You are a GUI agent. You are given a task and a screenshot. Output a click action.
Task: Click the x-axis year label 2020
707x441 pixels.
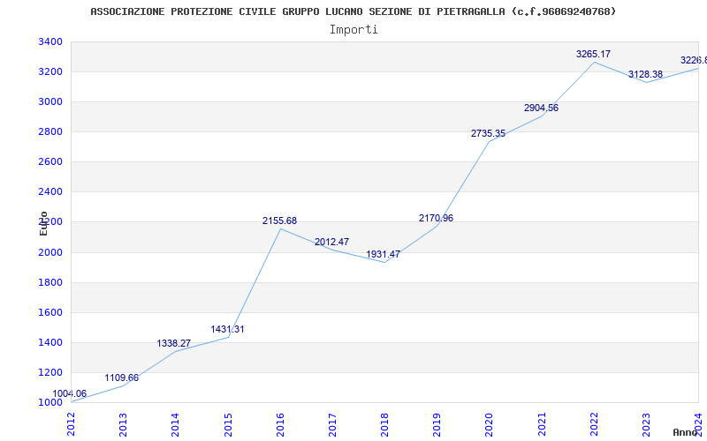tap(490, 425)
